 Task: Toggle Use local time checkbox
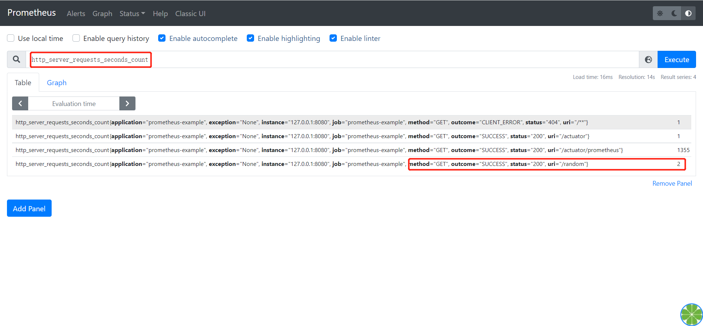[x=11, y=38]
